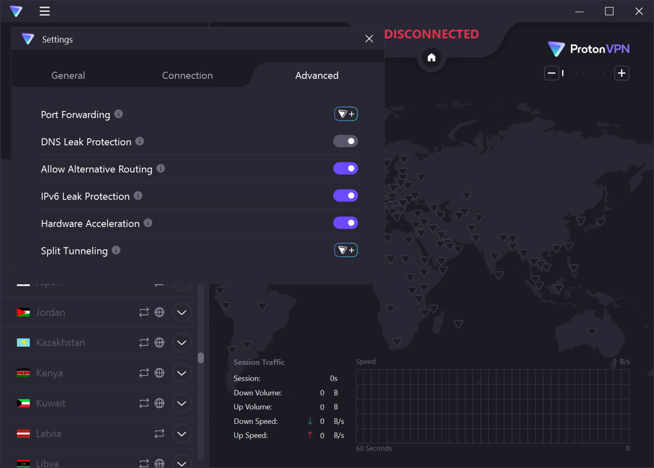Click Kazakhstan's P2P arrows icon
The height and width of the screenshot is (468, 654).
point(144,342)
